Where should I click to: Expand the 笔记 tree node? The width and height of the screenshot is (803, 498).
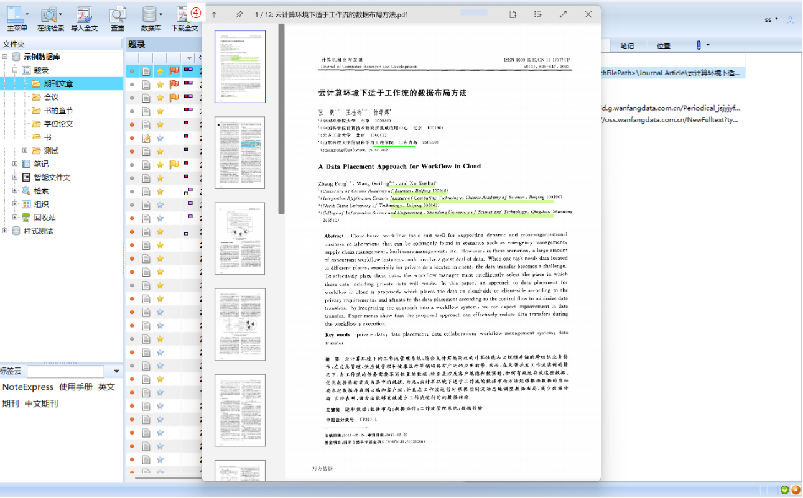(15, 164)
